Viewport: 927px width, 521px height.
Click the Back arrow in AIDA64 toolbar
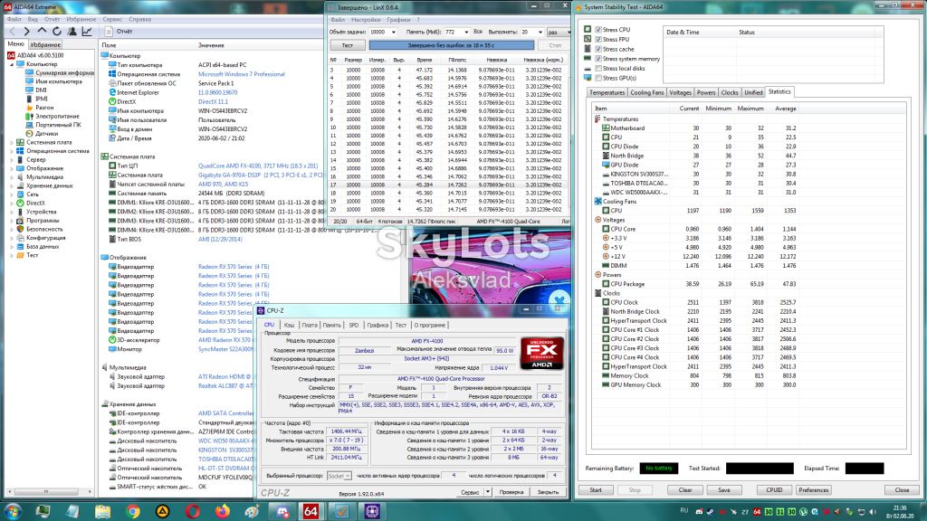pos(13,32)
